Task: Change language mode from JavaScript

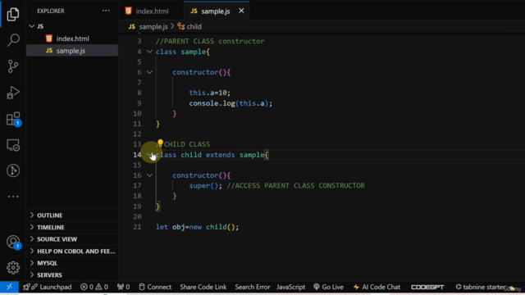Action: pyautogui.click(x=290, y=287)
